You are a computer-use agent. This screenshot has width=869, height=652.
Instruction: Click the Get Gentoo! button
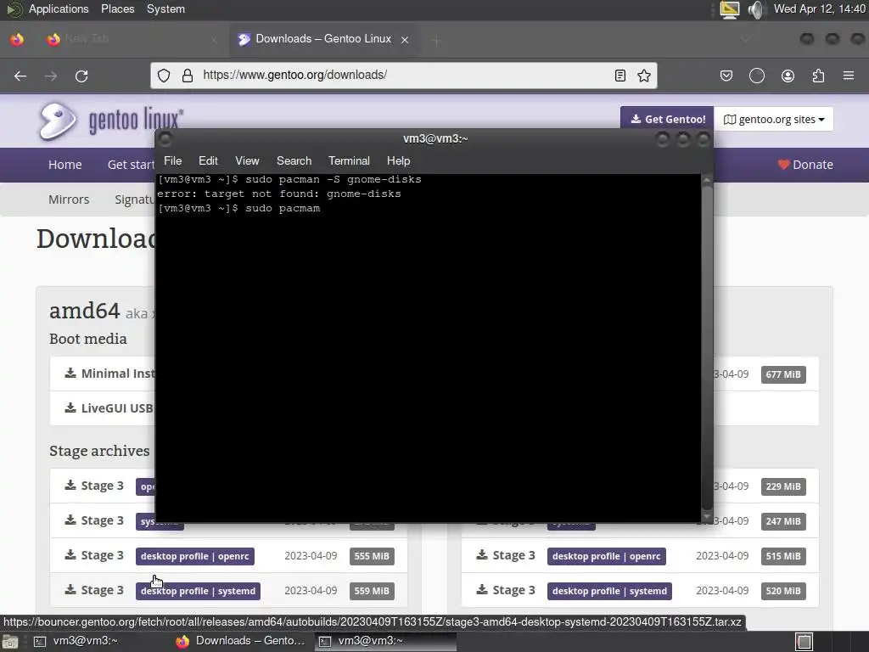pos(667,119)
